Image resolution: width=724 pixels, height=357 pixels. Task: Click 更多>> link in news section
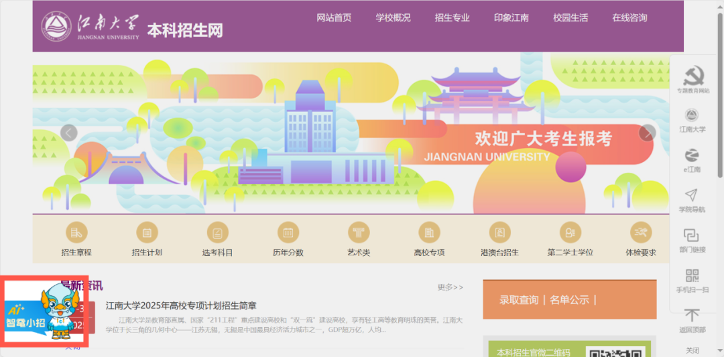point(450,287)
